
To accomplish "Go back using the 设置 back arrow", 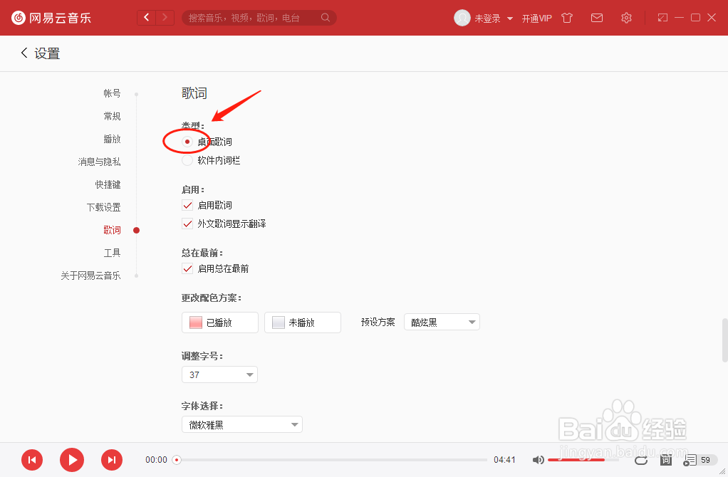I will [24, 53].
